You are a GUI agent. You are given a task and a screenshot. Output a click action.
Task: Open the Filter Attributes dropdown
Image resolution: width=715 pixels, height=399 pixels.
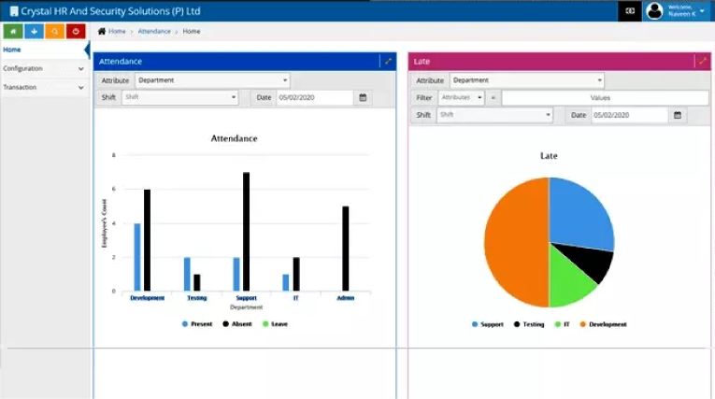click(462, 97)
